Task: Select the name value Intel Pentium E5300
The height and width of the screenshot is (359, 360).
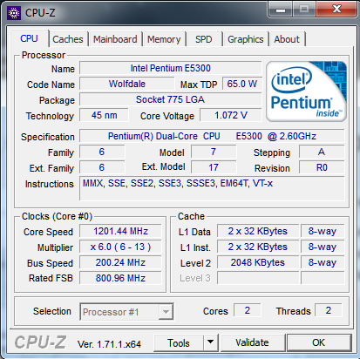Action: click(x=171, y=68)
